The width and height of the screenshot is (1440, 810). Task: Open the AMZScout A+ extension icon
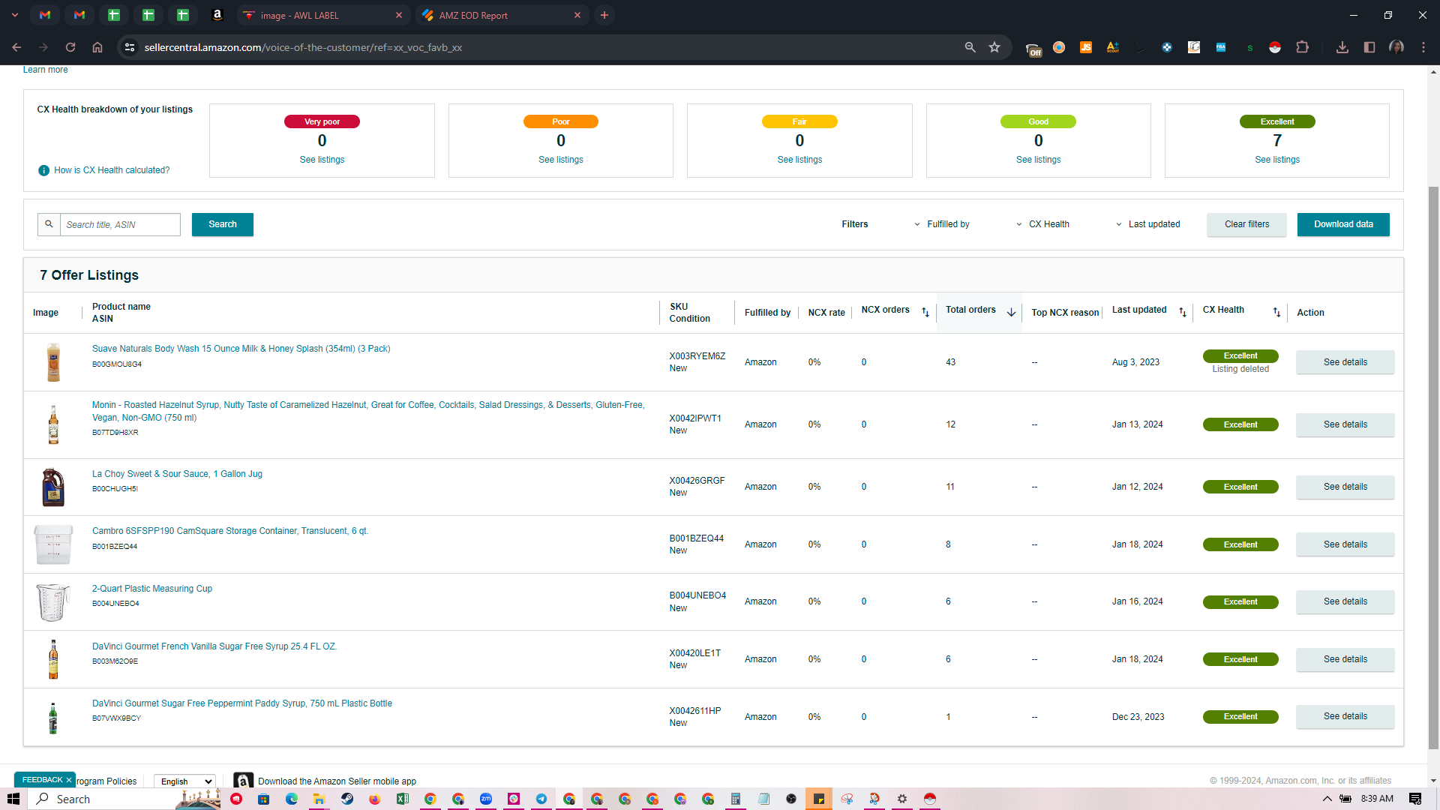1113,47
